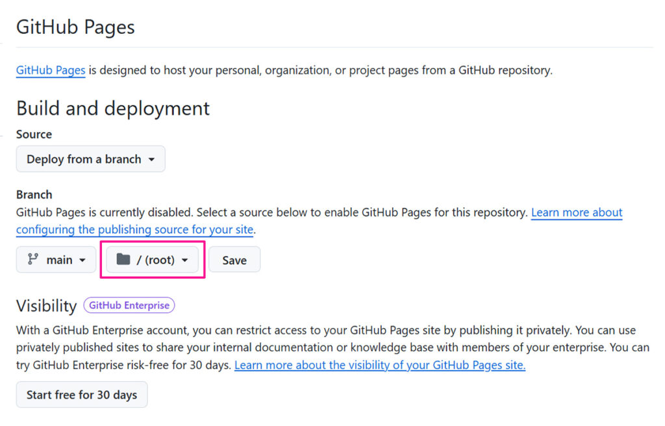The image size is (665, 426).
Task: Follow the configuring the publishing source link
Action: pos(135,229)
